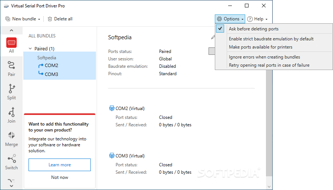The image size is (333, 190).
Task: Click the ALL BUNDLES heading
Action: [42, 36]
